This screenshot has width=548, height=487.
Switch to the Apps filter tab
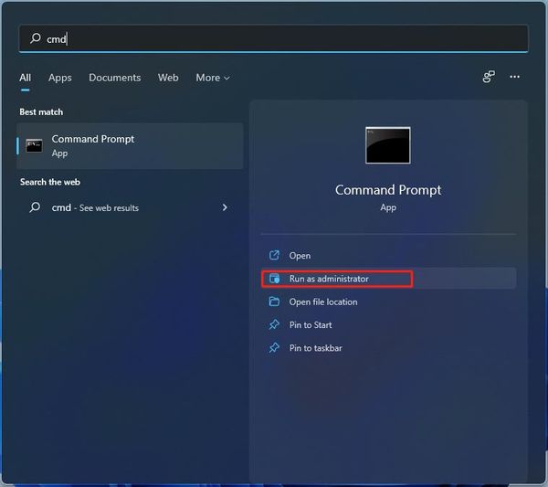(60, 78)
